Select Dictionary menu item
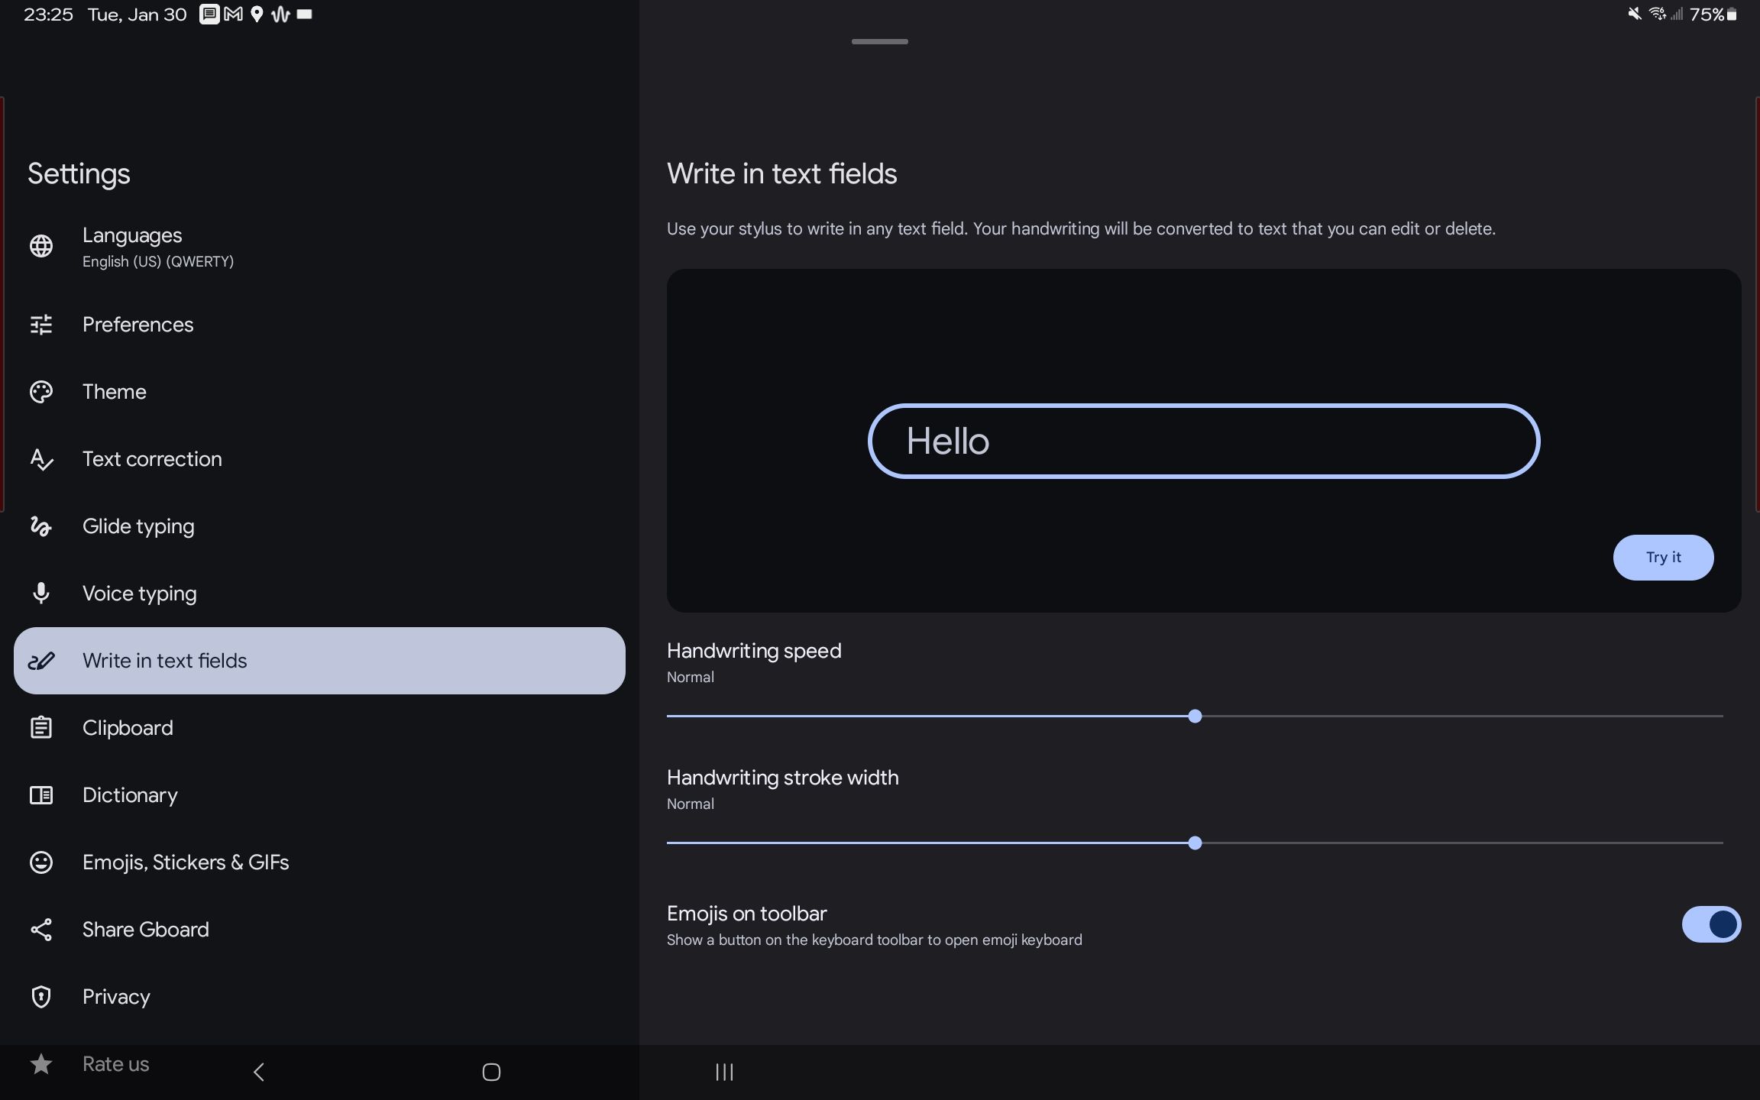 pos(129,794)
